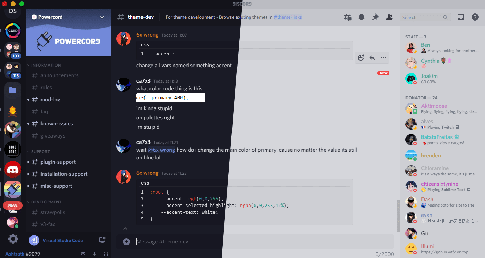Add reaction to the hovered message
This screenshot has width=485, height=258.
pyautogui.click(x=361, y=58)
